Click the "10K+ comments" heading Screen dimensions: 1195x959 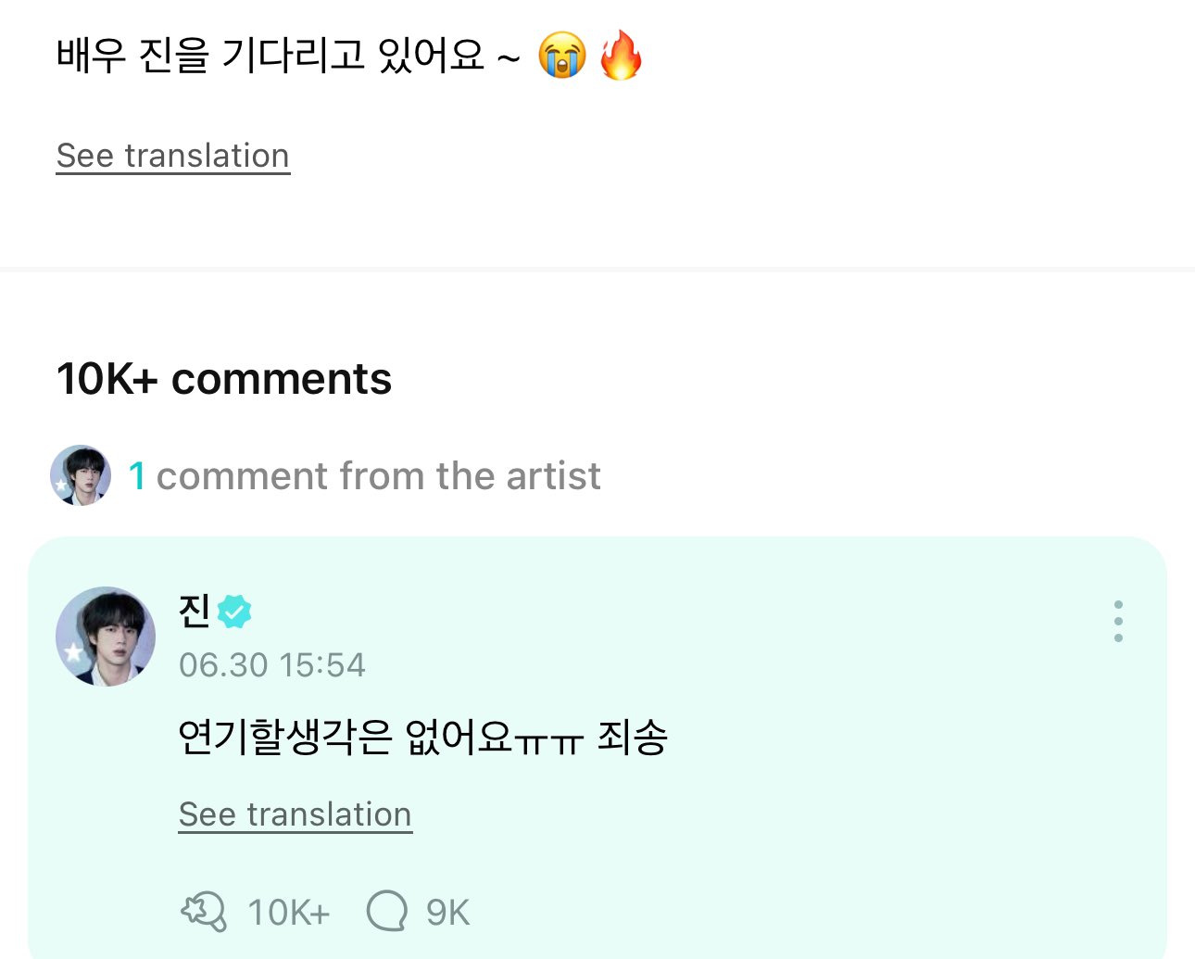[x=224, y=379]
